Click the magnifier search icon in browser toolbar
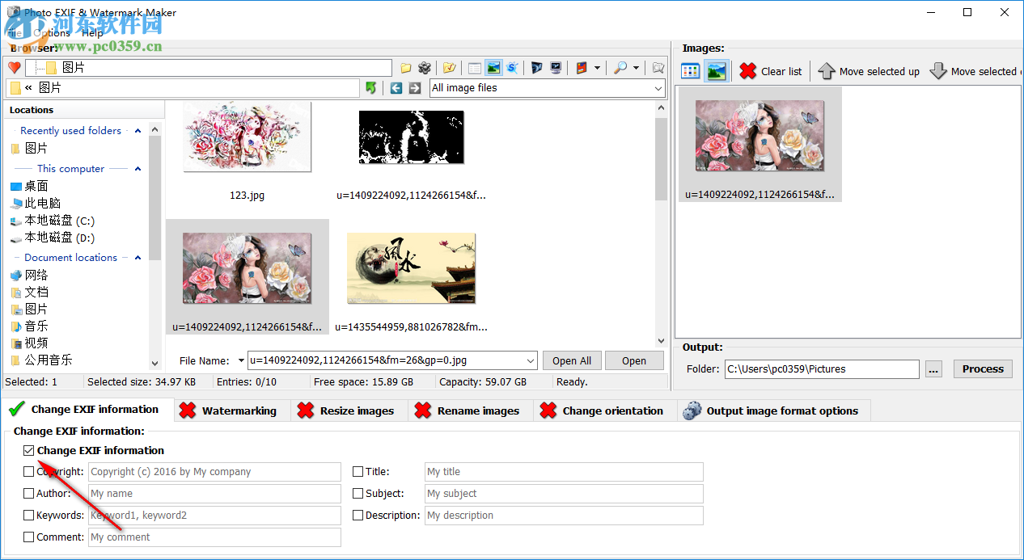This screenshot has height=560, width=1024. [x=620, y=68]
